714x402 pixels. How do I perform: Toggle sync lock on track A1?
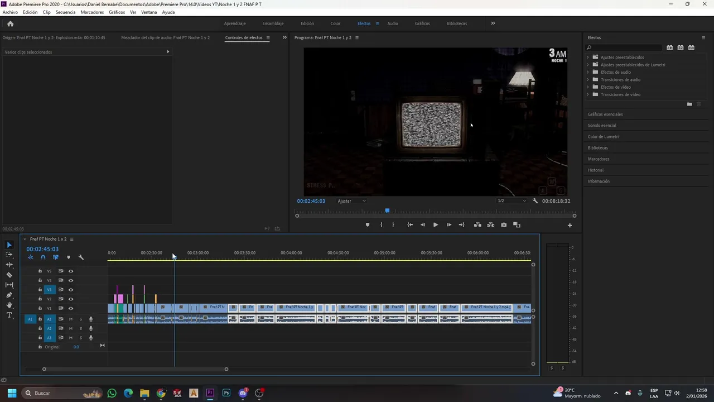click(x=60, y=319)
